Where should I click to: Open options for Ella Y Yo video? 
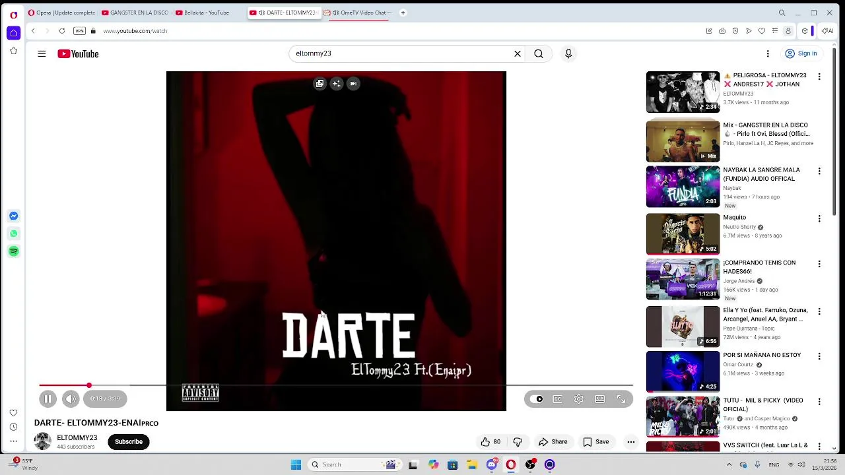(819, 311)
